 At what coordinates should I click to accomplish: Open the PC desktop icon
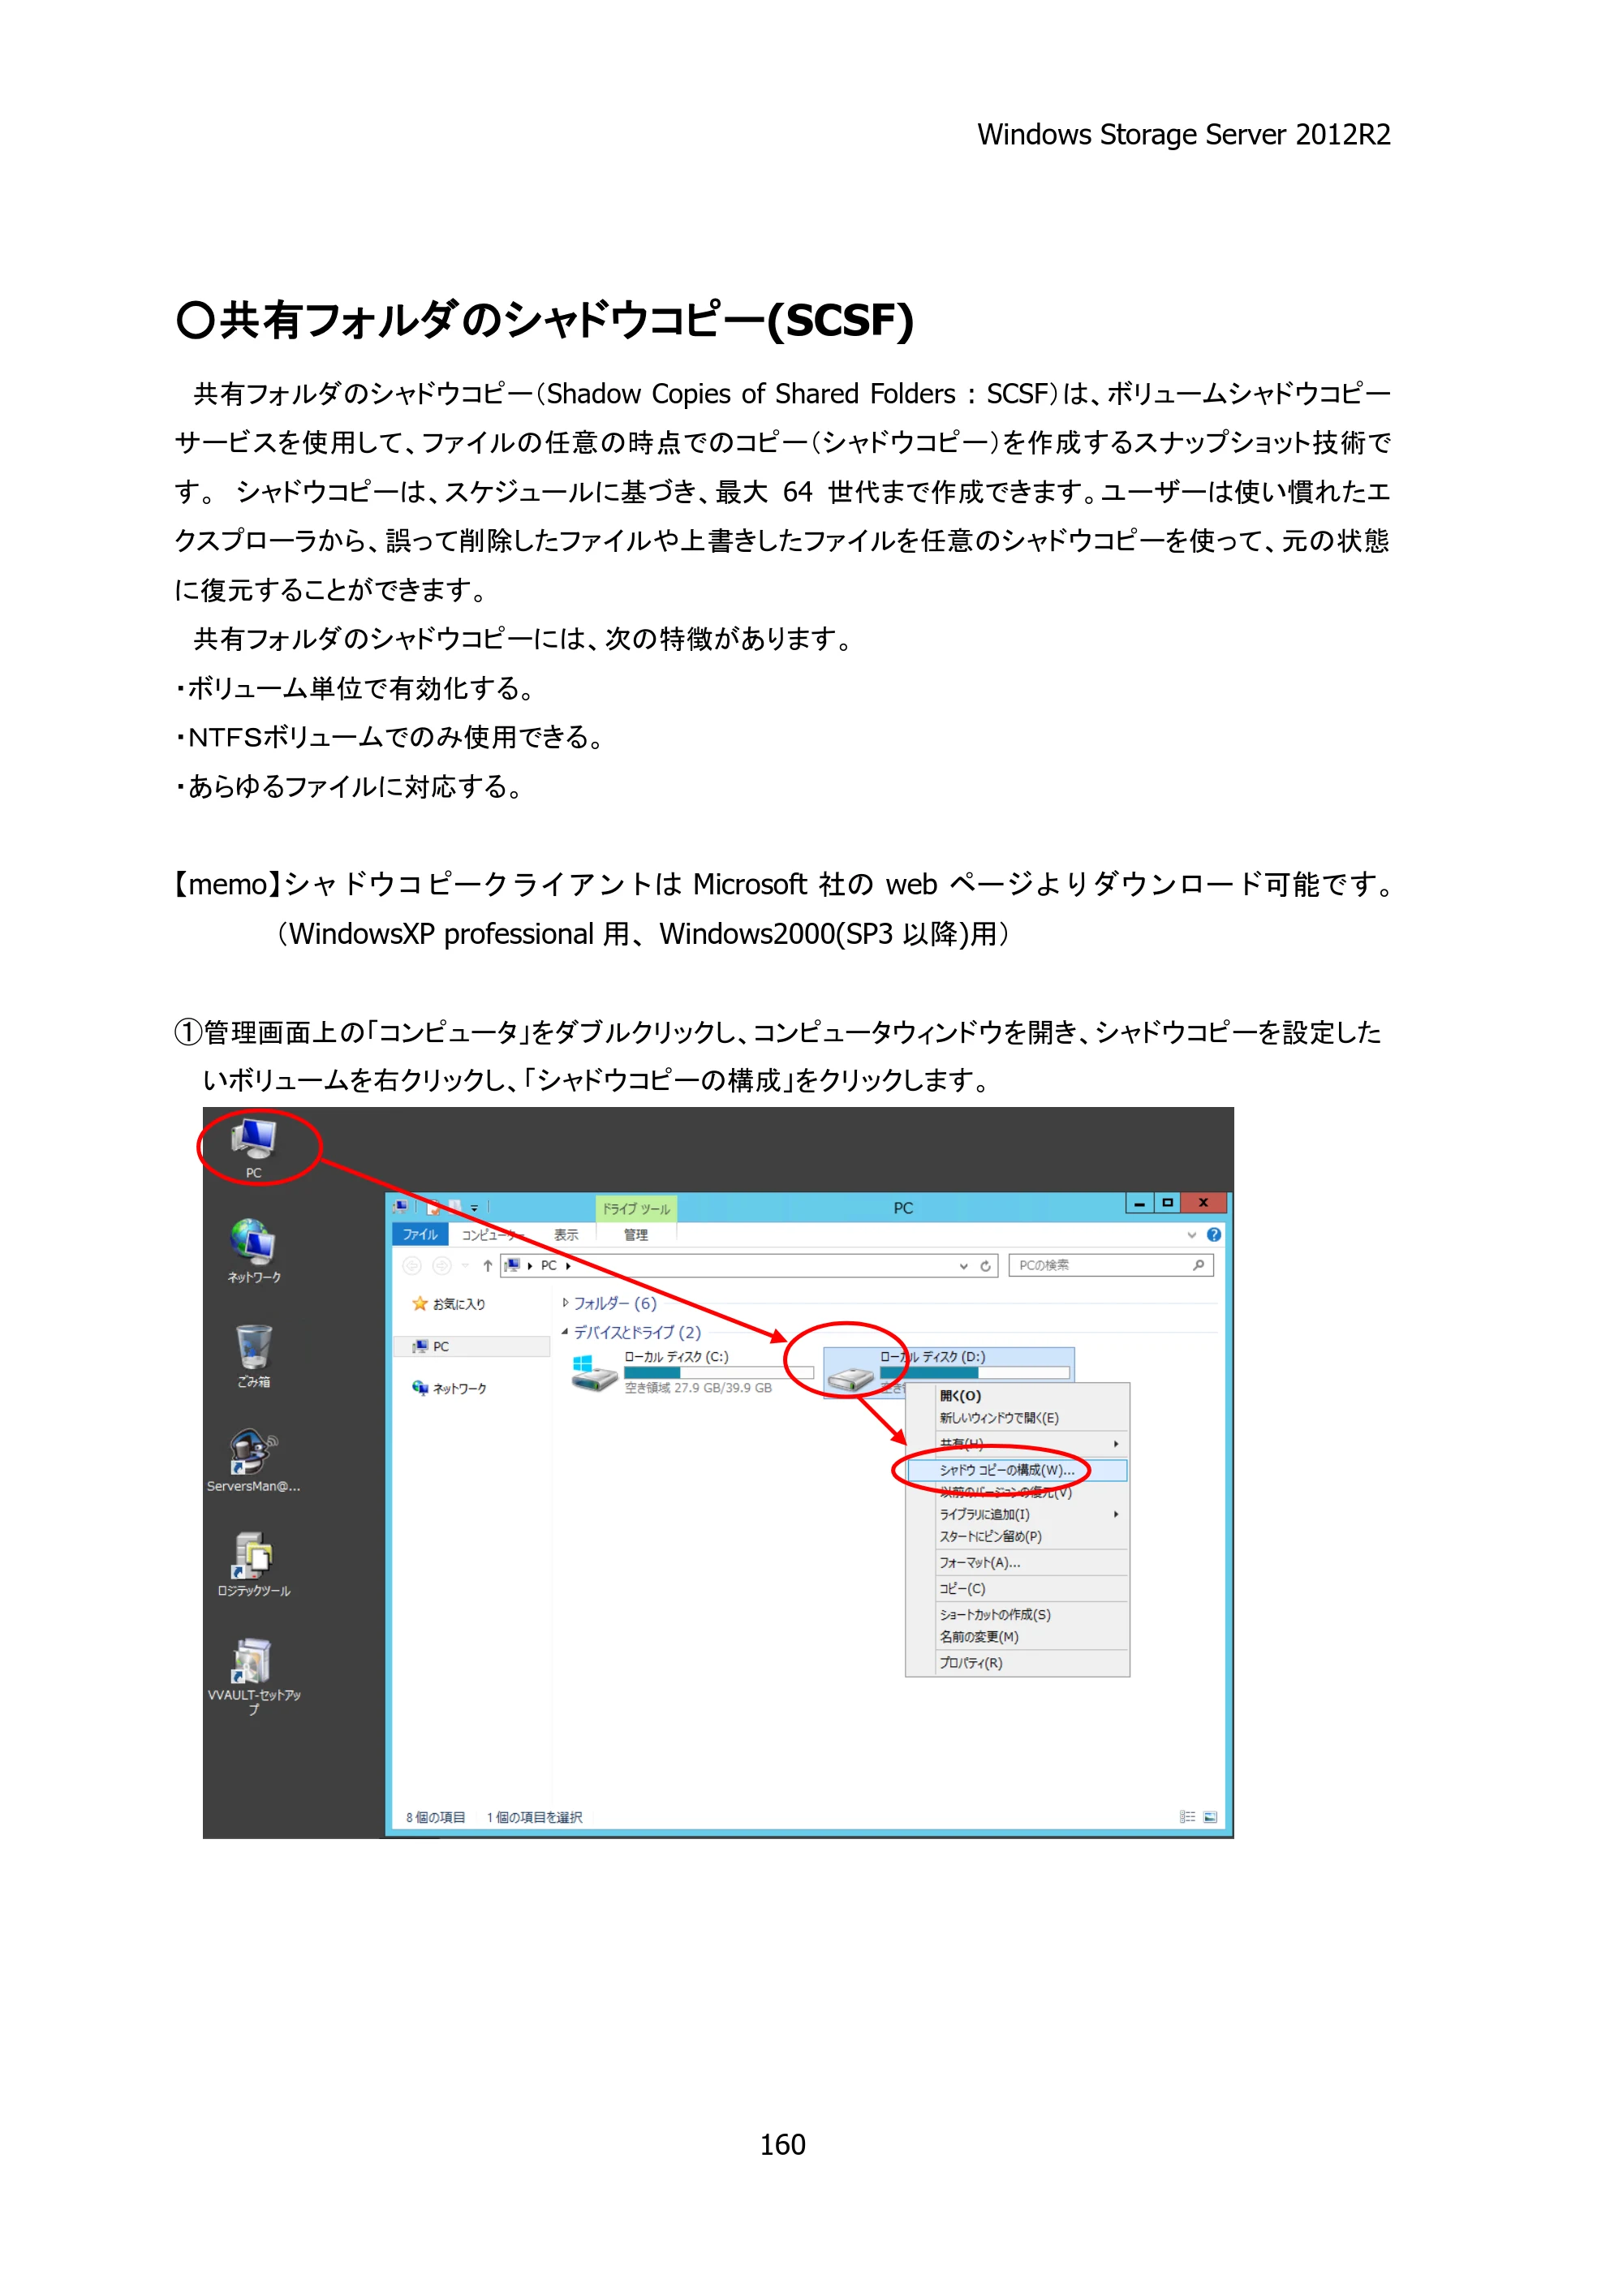254,1147
